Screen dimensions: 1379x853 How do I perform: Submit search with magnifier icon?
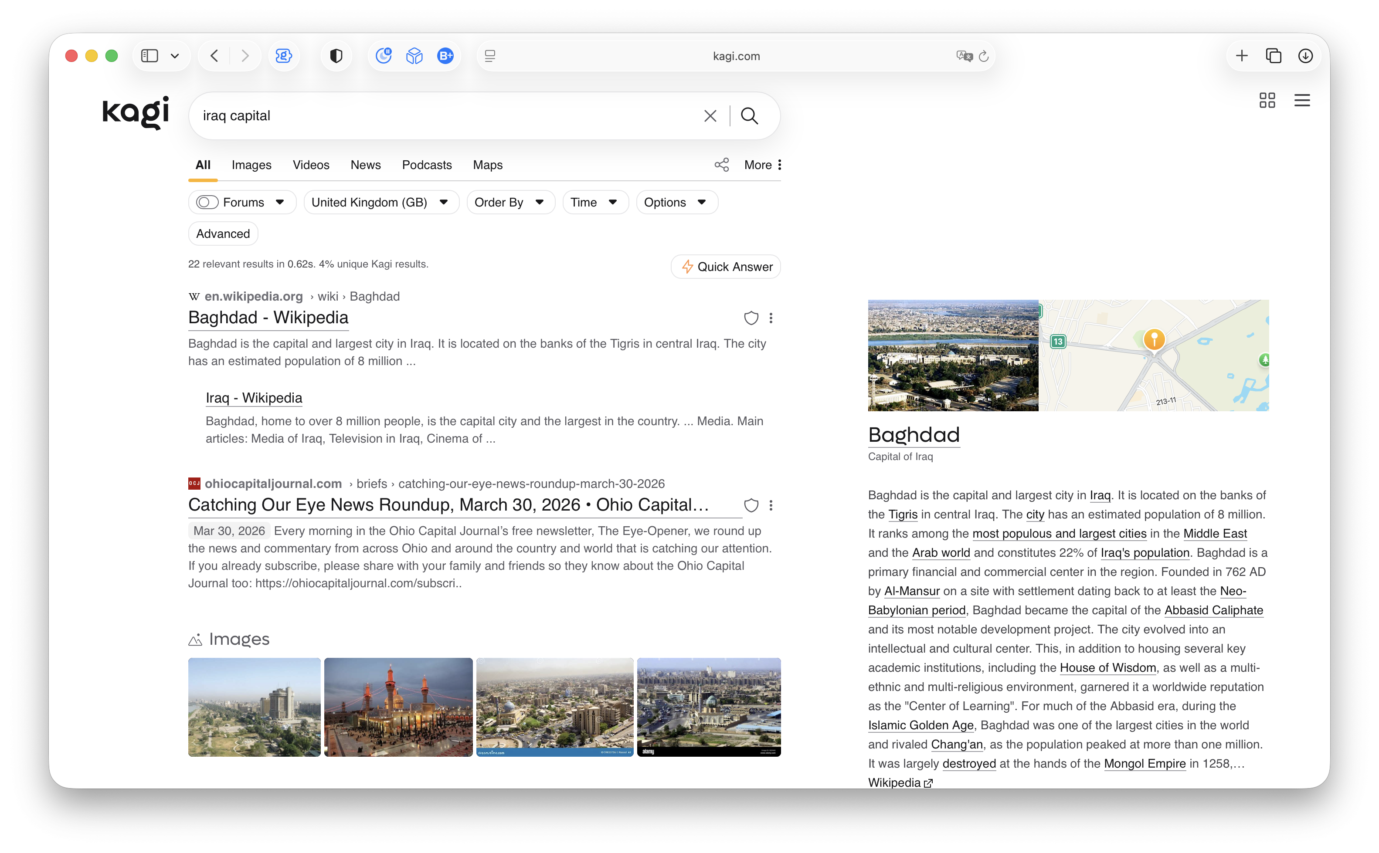click(x=749, y=115)
